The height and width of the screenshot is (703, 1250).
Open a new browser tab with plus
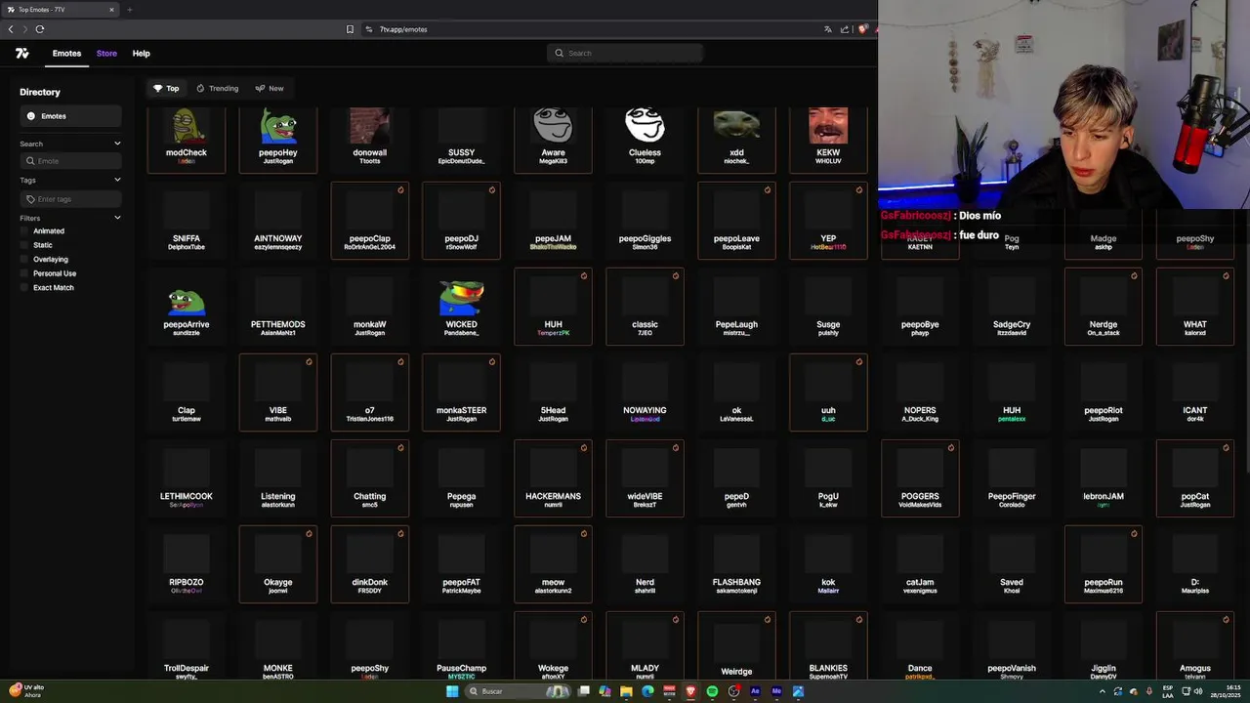(129, 10)
